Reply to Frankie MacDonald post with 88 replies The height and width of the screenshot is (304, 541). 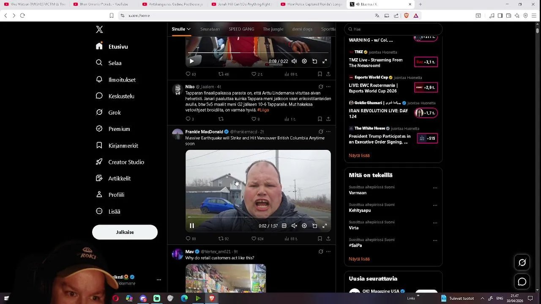pyautogui.click(x=191, y=239)
